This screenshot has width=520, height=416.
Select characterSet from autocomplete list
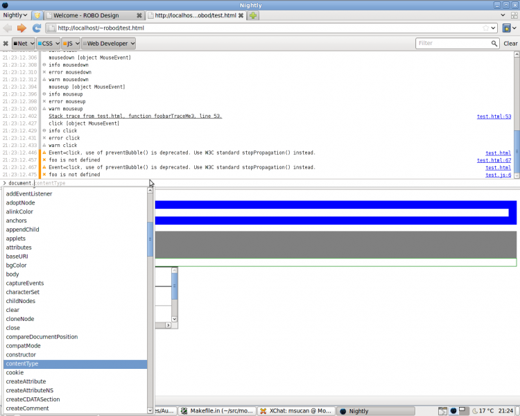tap(76, 293)
